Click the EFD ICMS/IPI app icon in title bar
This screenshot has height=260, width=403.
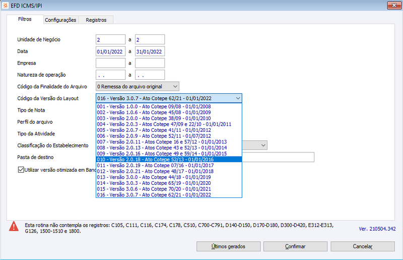click(x=5, y=6)
